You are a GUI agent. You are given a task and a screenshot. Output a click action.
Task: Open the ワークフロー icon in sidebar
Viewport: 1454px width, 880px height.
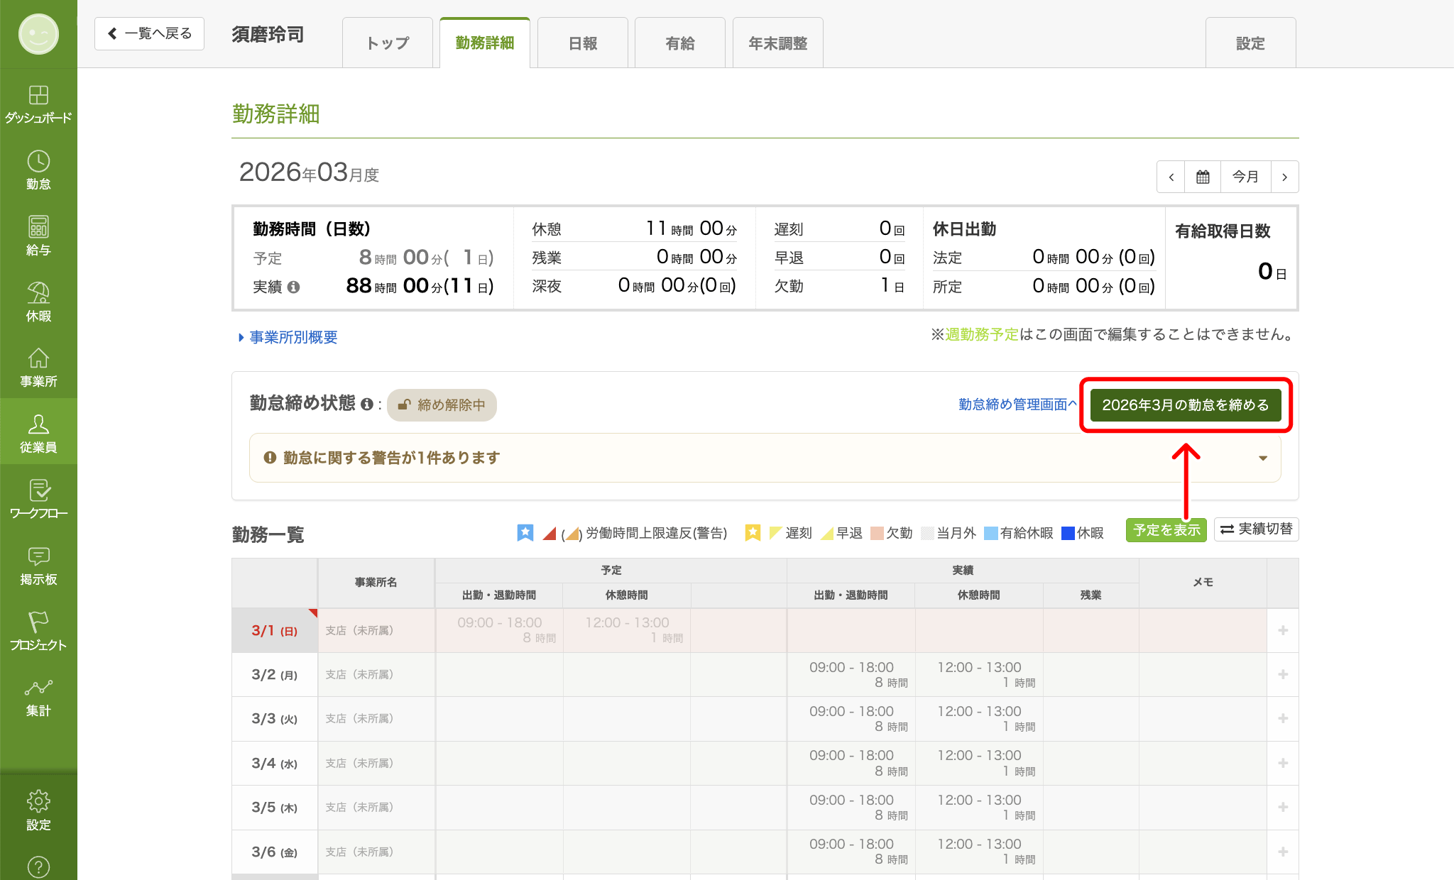tap(38, 499)
